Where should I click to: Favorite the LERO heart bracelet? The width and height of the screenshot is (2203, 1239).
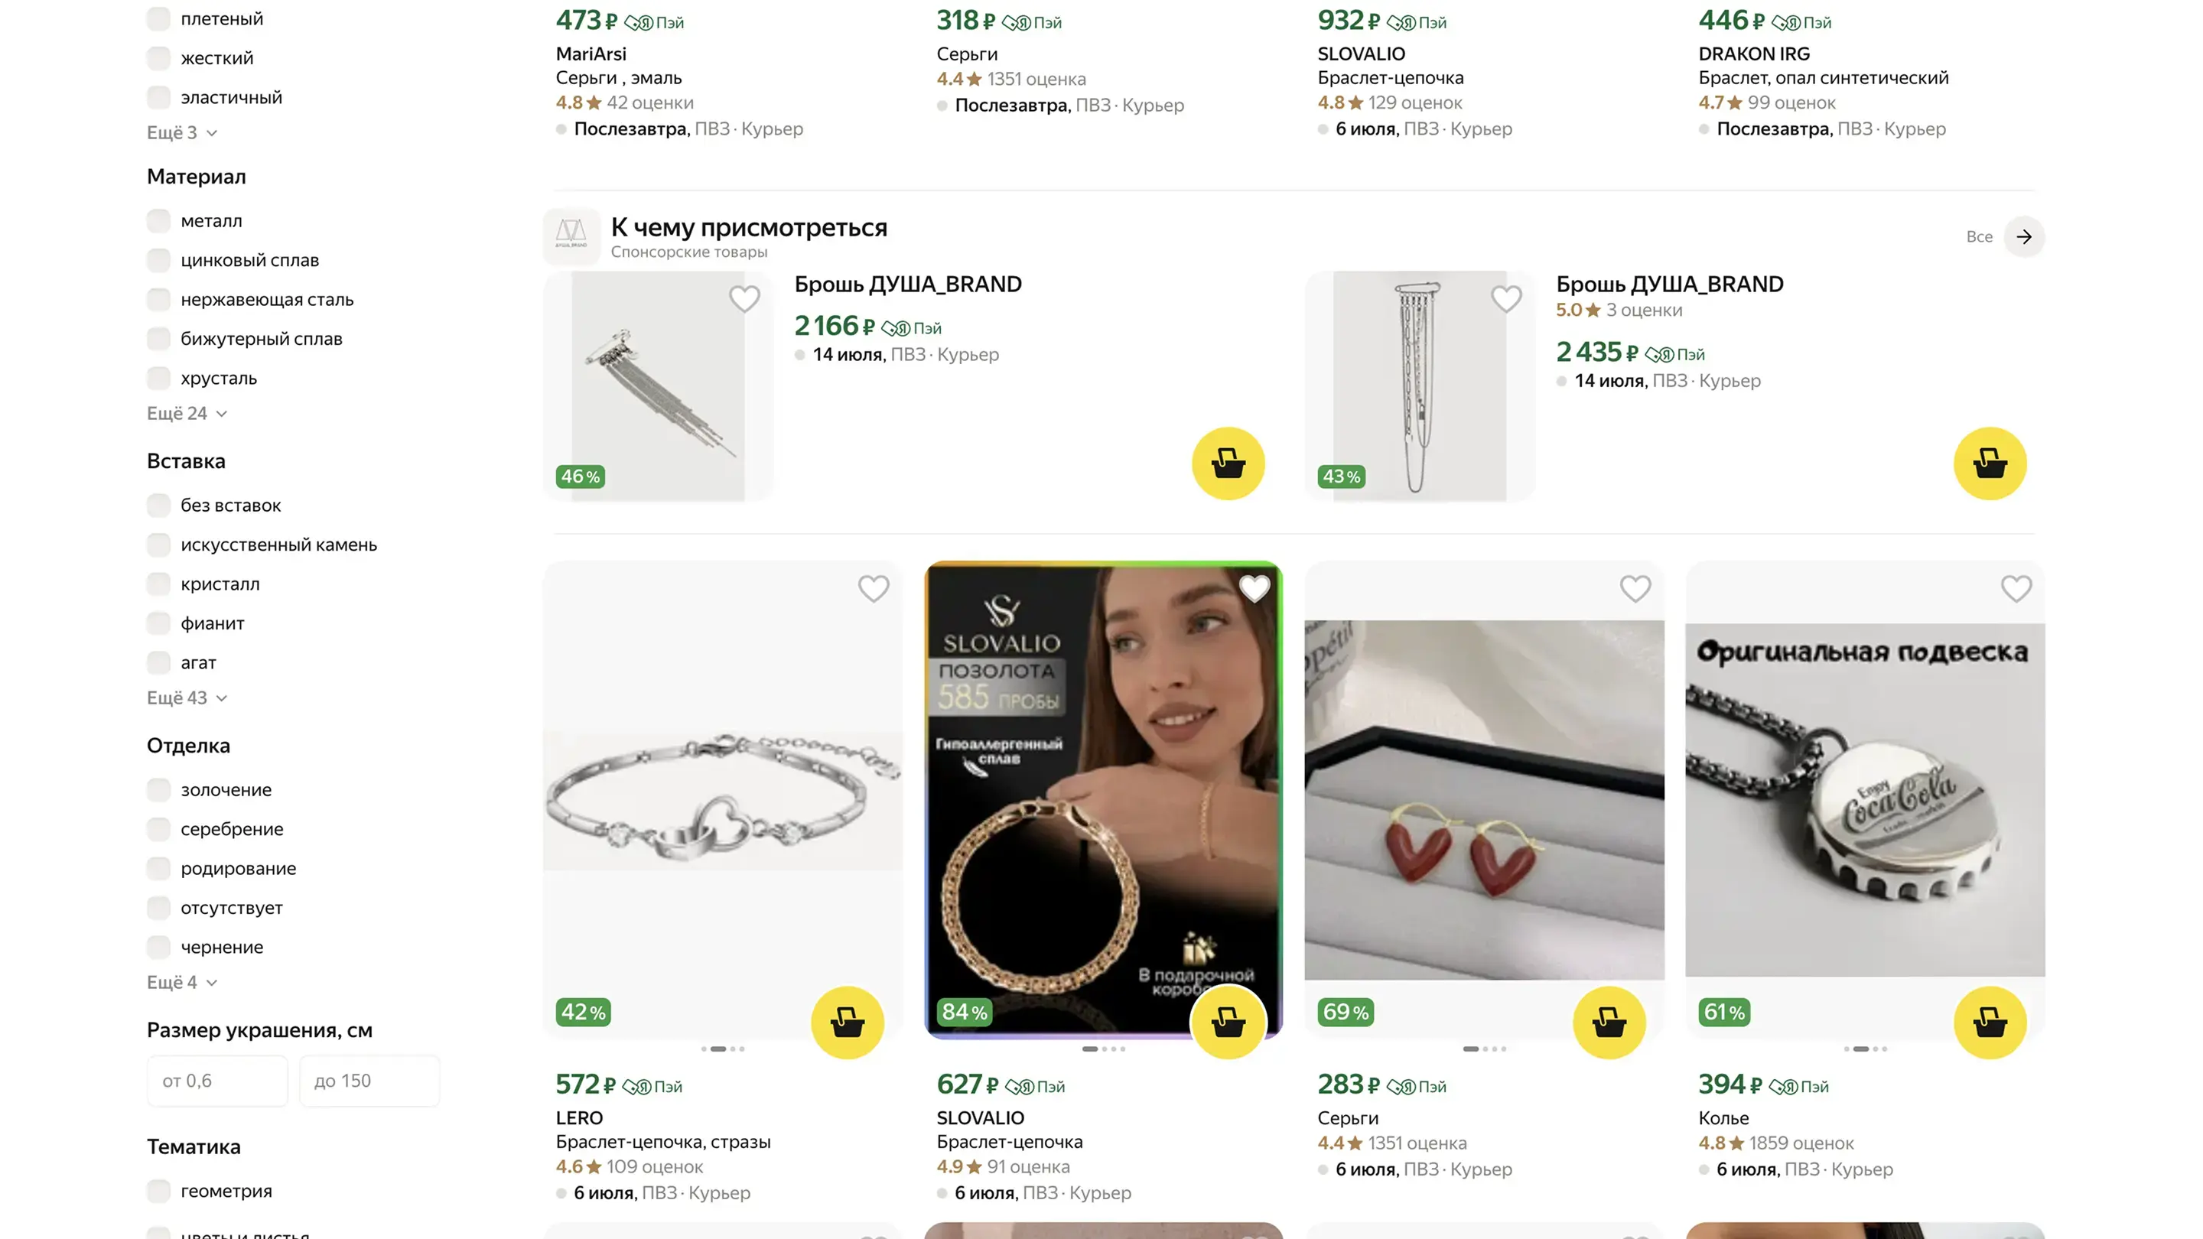point(873,588)
